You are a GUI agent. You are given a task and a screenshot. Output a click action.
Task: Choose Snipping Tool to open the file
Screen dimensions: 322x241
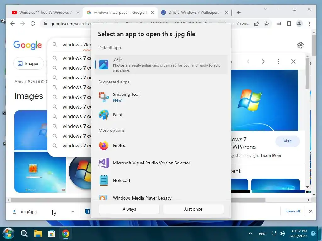(161, 97)
